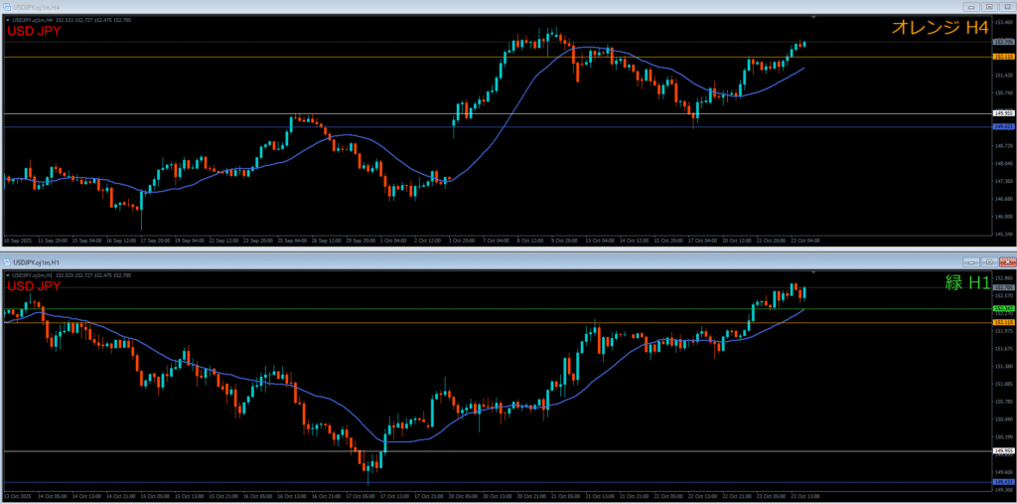Click the white 149.955 price label on H1

[x=1002, y=451]
